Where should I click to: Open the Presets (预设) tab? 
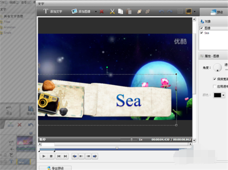217,12
